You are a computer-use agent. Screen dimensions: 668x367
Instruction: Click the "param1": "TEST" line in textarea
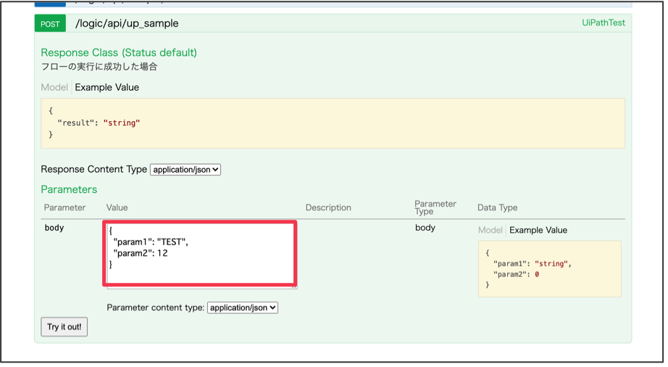click(151, 242)
